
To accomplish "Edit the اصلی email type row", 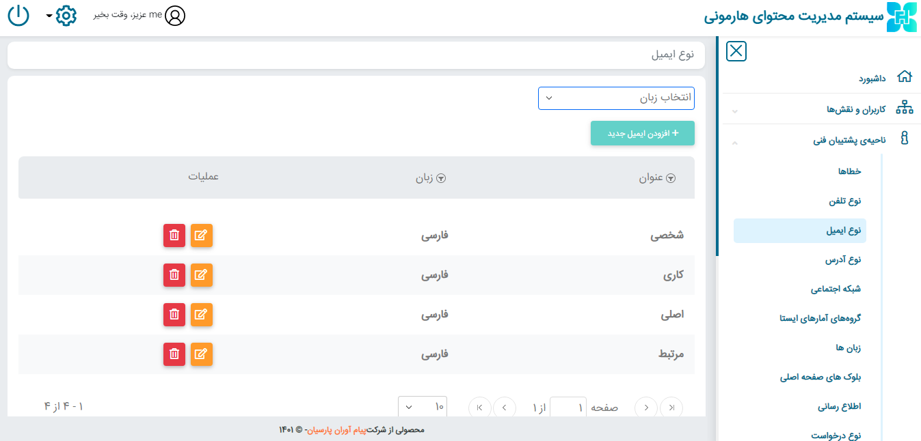I will pyautogui.click(x=201, y=315).
